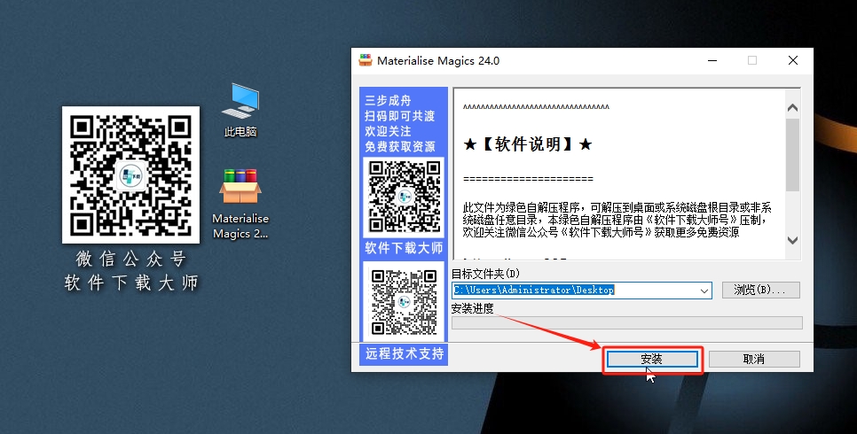
Task: Expand the target folder dropdown arrow
Action: [704, 291]
